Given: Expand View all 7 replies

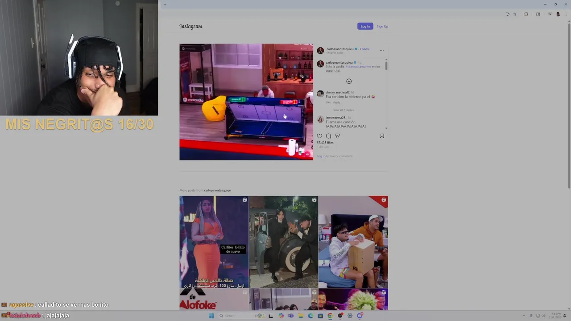Looking at the screenshot, I should 343,110.
